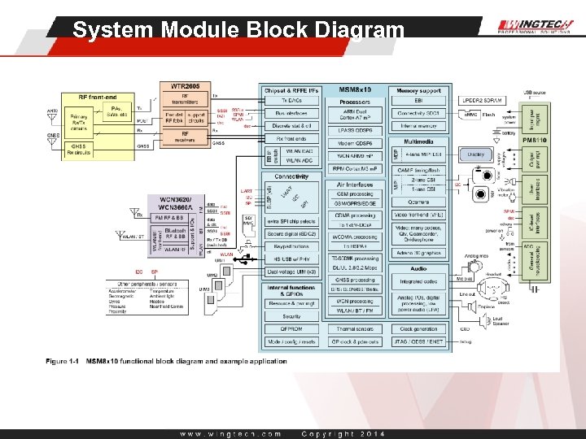The height and width of the screenshot is (439, 586).
Task: Click the WLAN / BT antenna symbol
Action: point(120,236)
